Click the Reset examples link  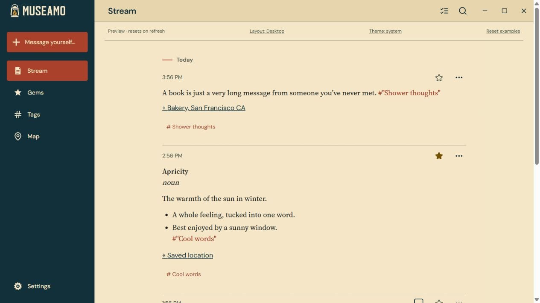[503, 31]
